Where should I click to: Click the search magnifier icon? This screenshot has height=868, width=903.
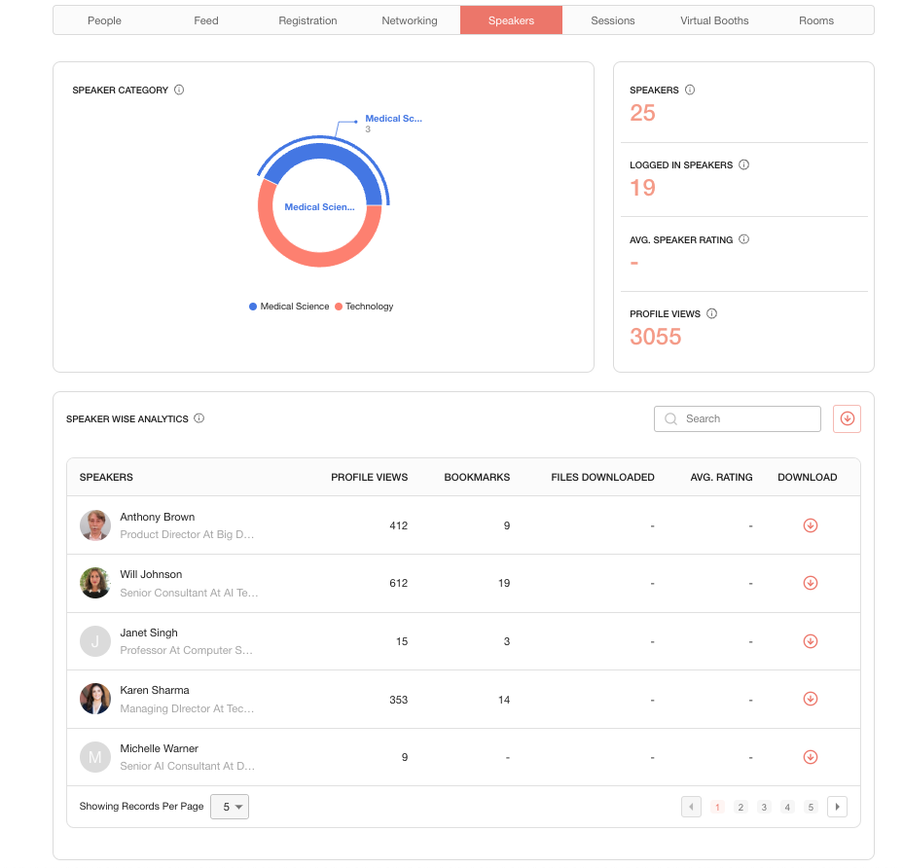pyautogui.click(x=670, y=418)
